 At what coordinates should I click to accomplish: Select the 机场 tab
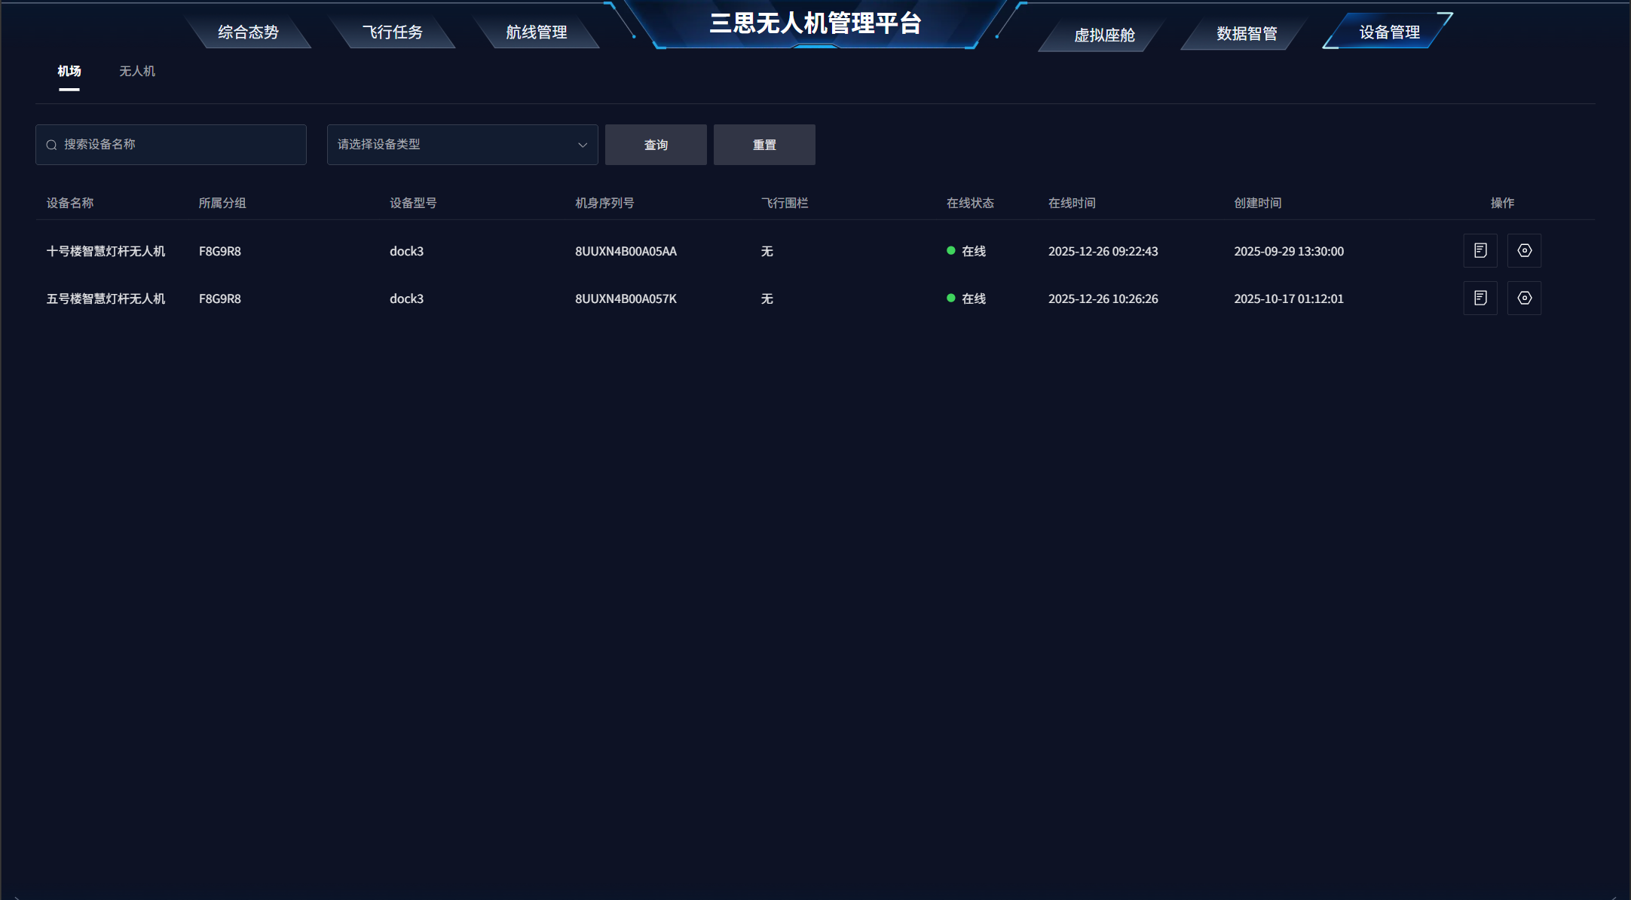tap(69, 71)
